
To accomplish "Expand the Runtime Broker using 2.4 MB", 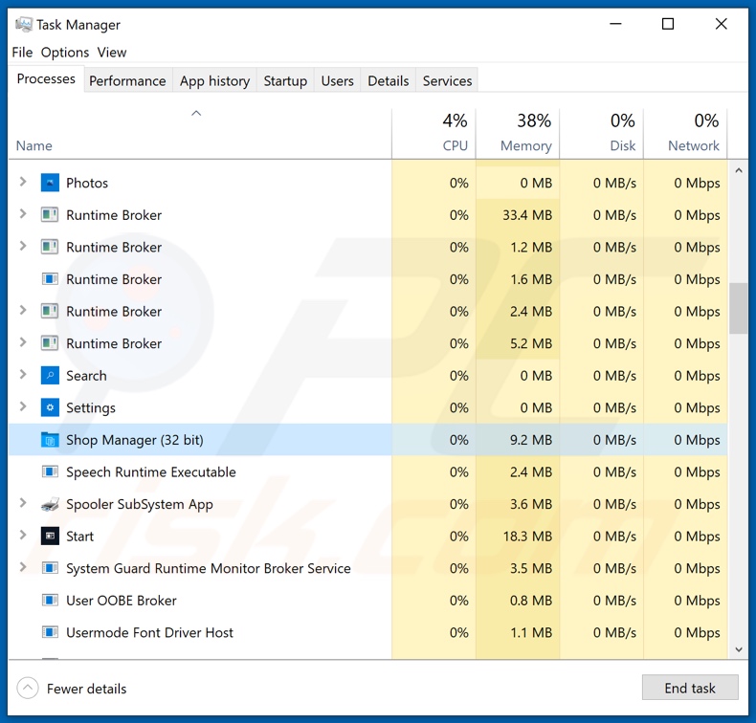I will [23, 310].
